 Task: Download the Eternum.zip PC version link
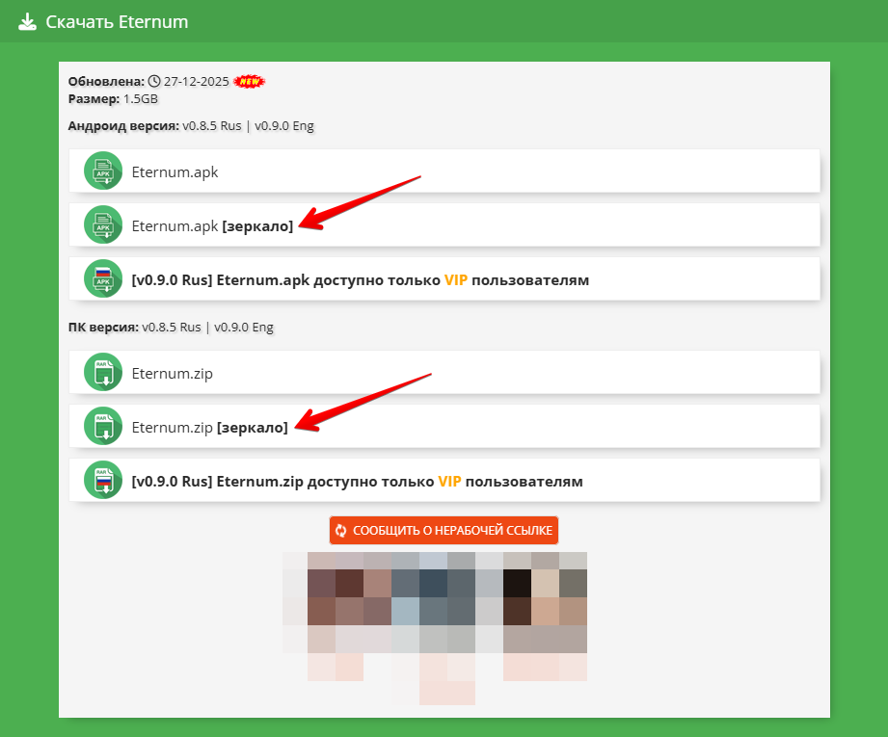172,374
